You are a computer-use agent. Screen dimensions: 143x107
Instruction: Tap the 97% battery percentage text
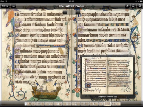(x=137, y=1)
